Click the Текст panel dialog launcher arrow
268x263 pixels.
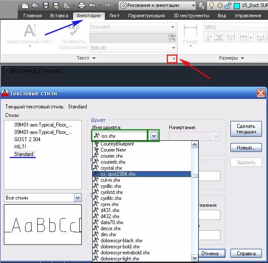coord(174,59)
